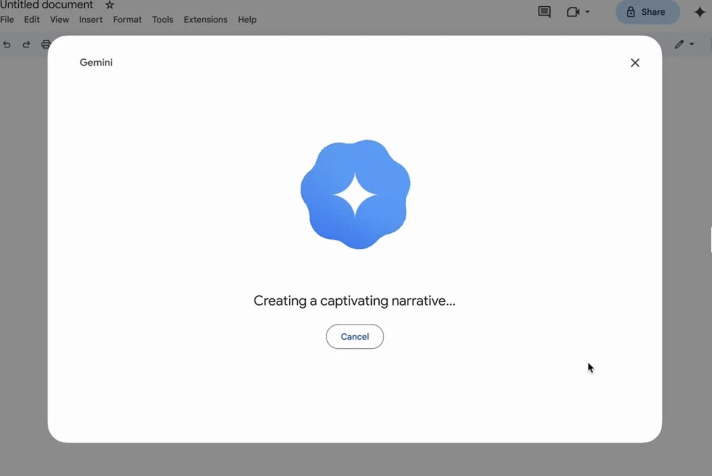
Task: Open Gemini sparkle icon in the top-right corner
Action: 699,12
